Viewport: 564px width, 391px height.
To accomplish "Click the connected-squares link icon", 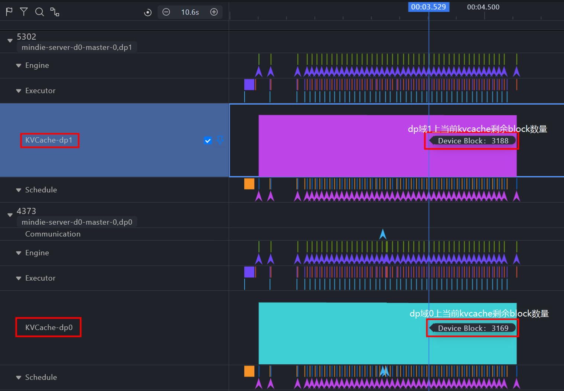I will click(55, 12).
